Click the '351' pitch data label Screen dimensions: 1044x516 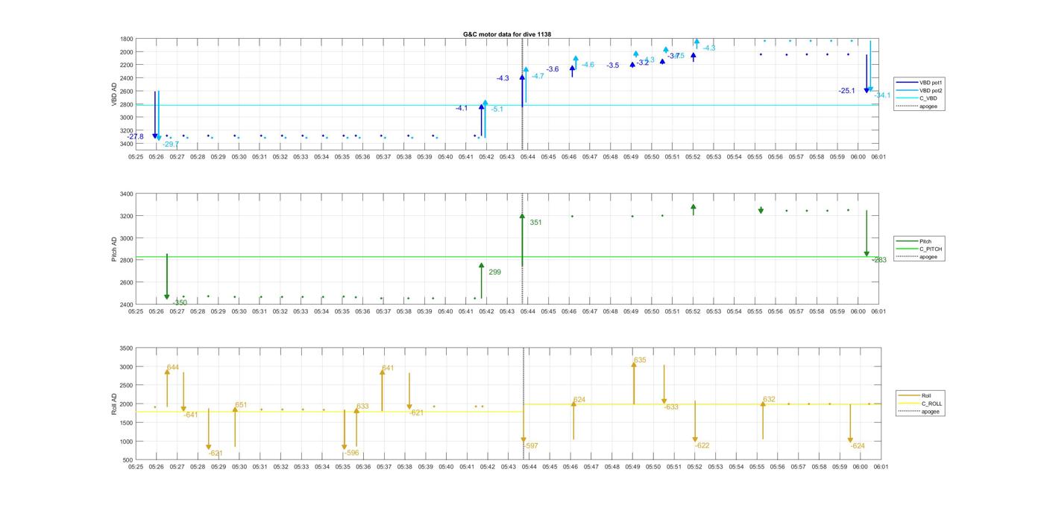(535, 223)
